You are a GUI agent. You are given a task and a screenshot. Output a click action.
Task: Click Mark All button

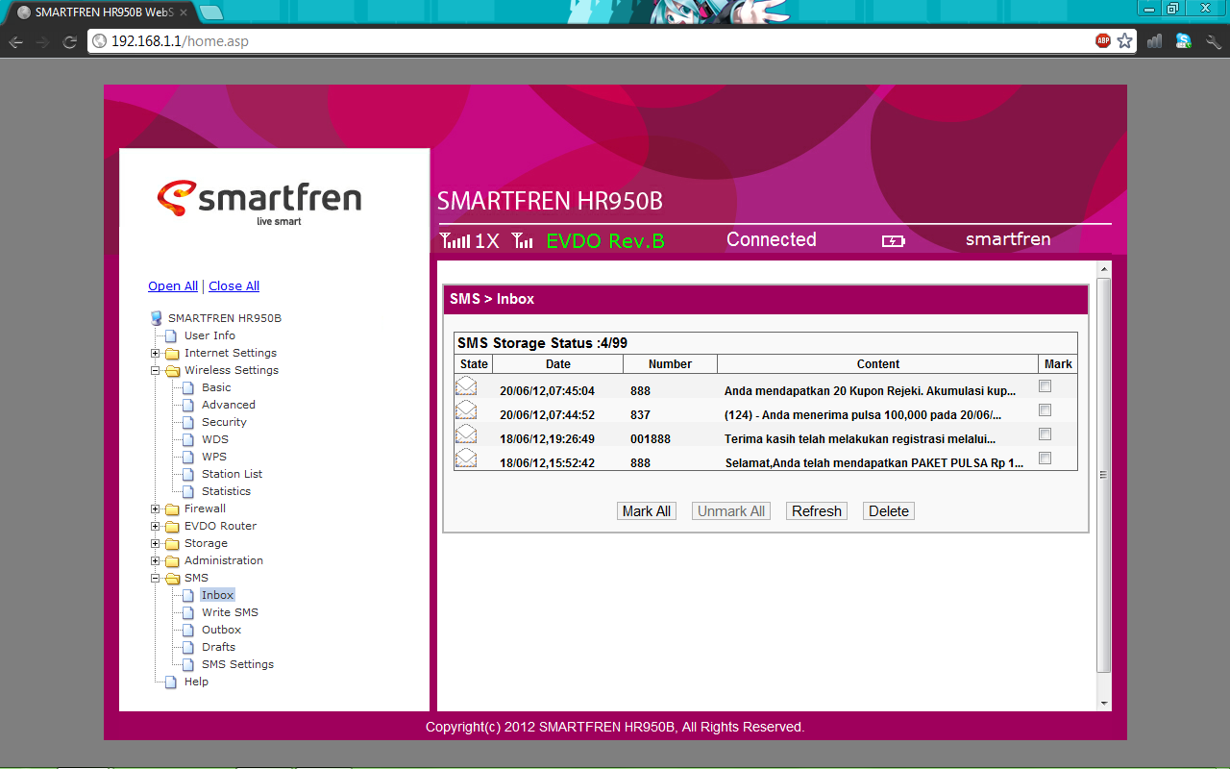(x=647, y=511)
